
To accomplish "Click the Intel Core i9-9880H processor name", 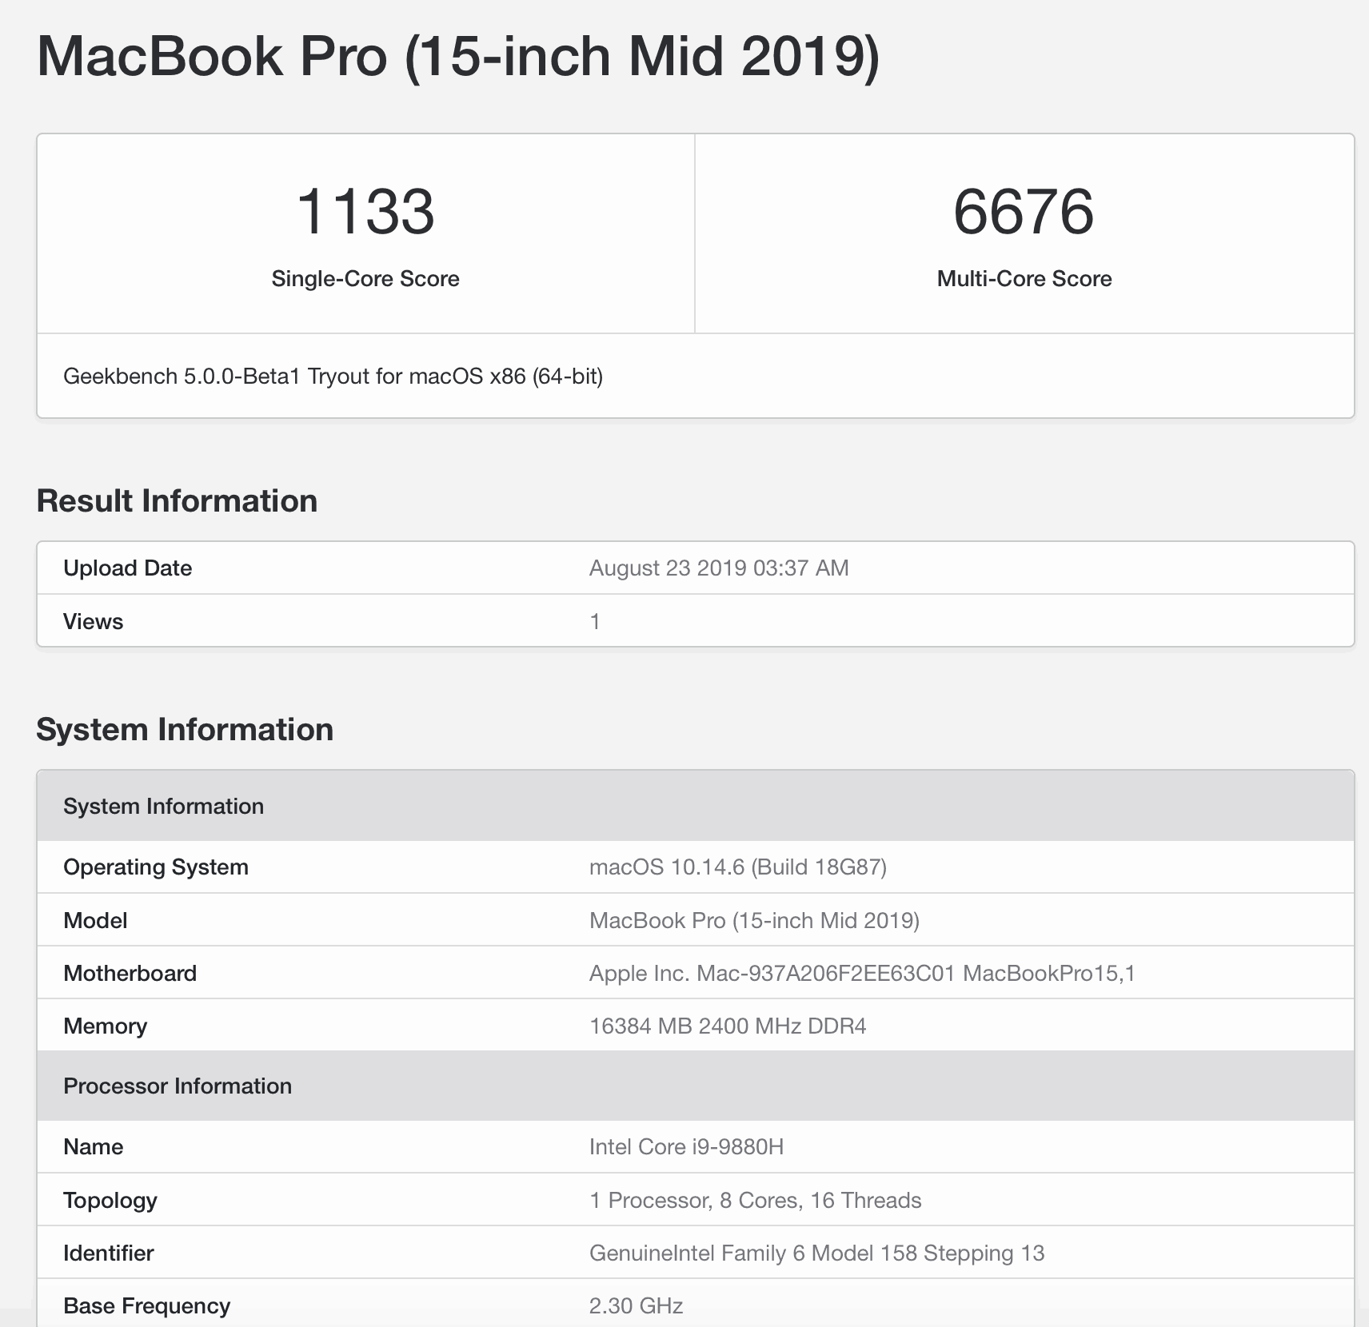I will click(686, 1147).
